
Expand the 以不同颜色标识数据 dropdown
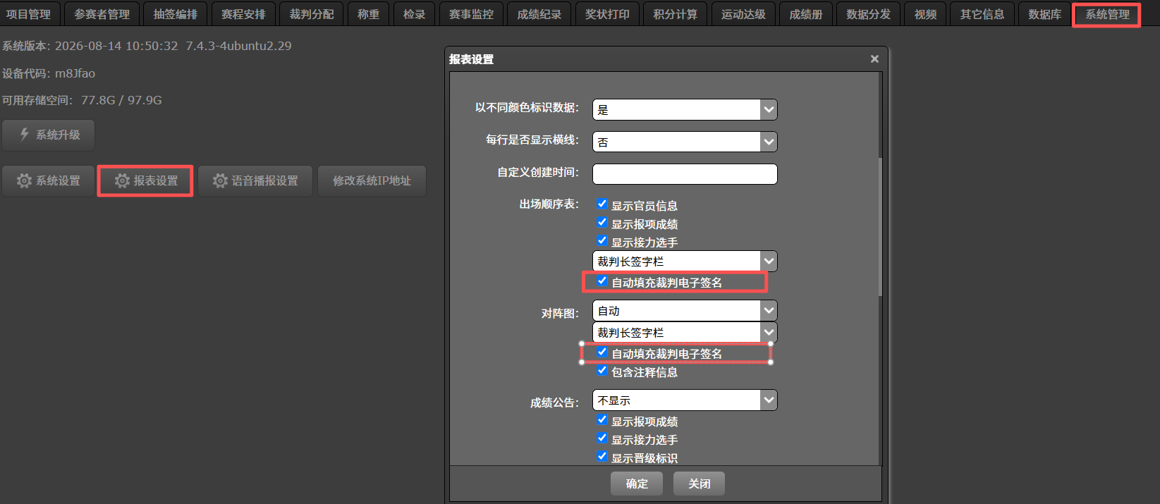click(685, 109)
